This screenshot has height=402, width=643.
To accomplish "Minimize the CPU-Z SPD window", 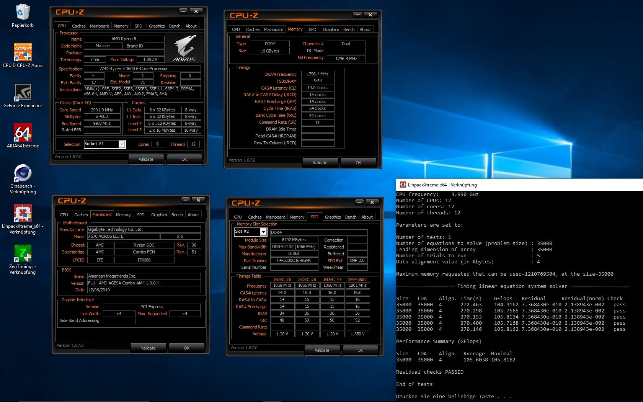I will 359,203.
